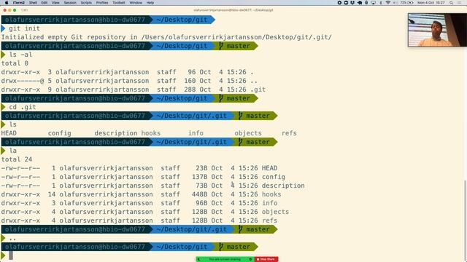
Task: Click the date and time Mon 4 Oct
Action: point(431,3)
